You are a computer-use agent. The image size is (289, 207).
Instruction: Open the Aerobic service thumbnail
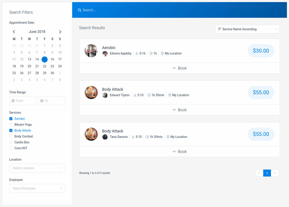coord(91,51)
